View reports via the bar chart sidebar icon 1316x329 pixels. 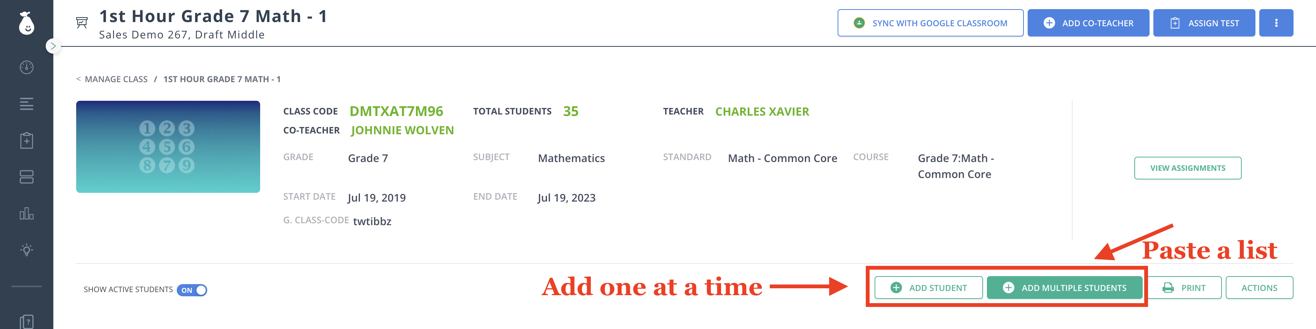[27, 214]
